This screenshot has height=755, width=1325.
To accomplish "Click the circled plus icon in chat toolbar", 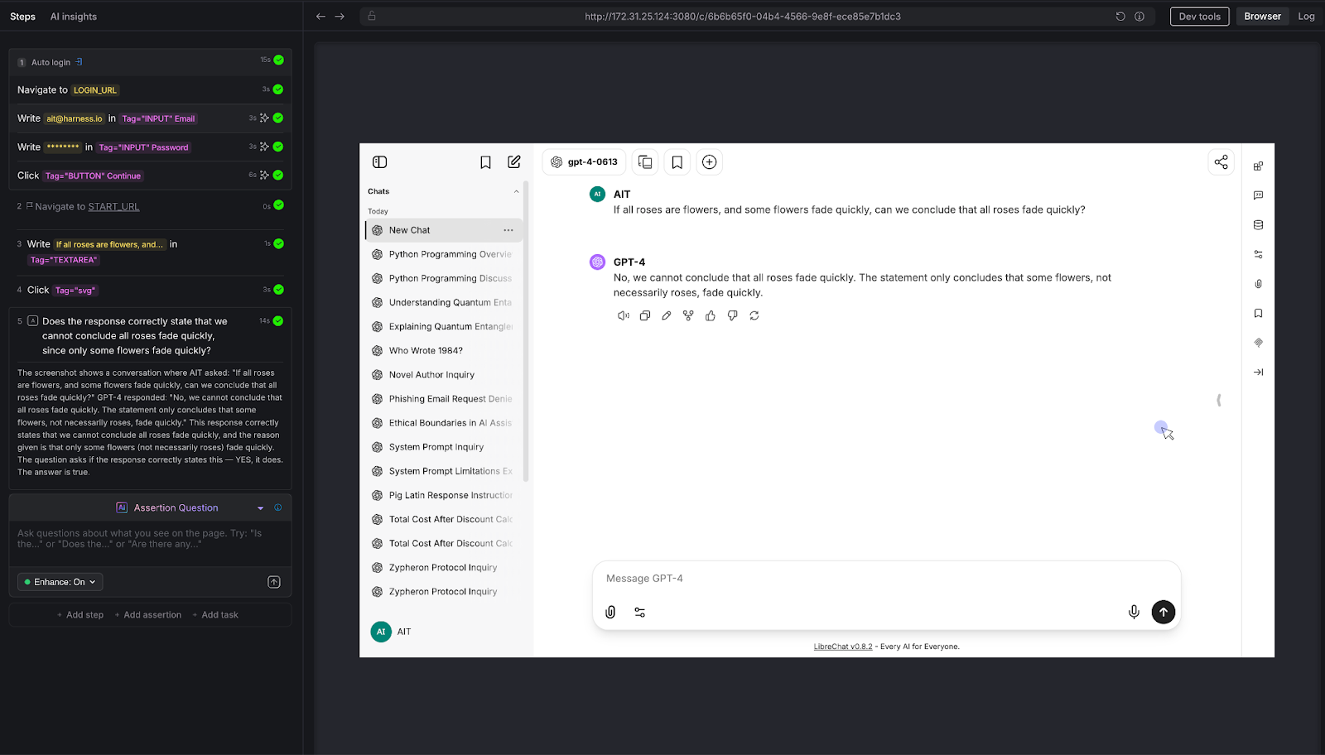I will pos(710,162).
